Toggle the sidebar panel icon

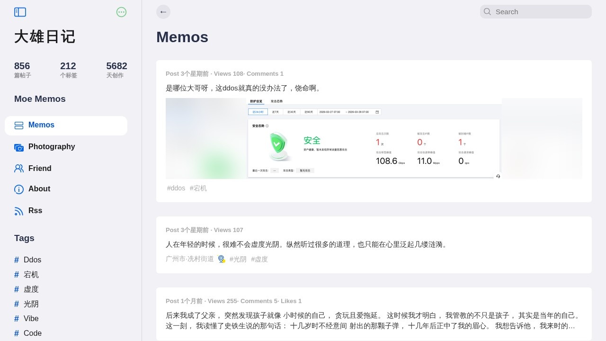tap(20, 12)
